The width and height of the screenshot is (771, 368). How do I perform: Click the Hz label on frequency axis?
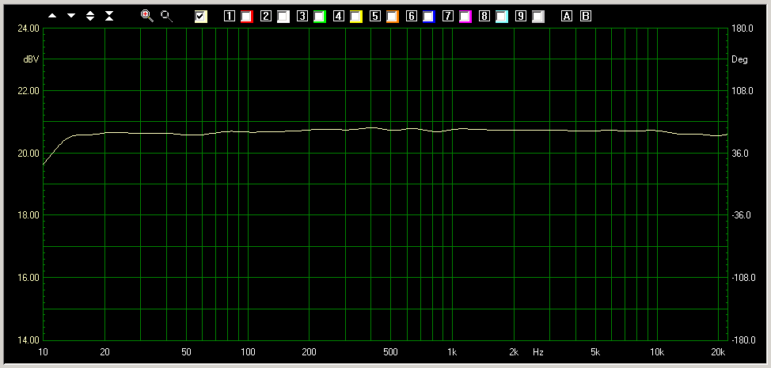(x=538, y=352)
